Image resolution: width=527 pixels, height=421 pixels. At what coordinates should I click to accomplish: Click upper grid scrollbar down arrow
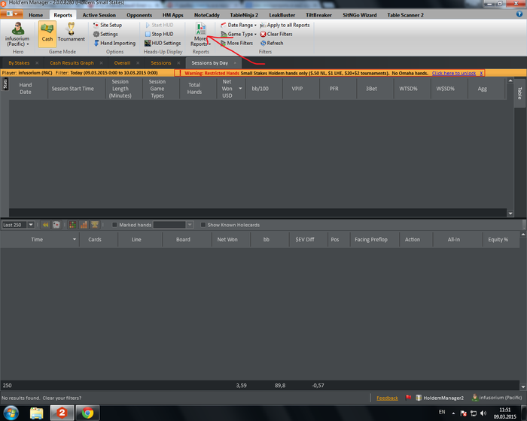pos(510,214)
